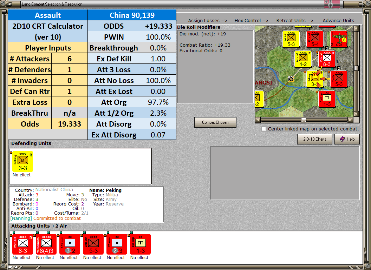Viewport: 371px width, 270px height.
Task: Click the map vertical scrollbar down arrow
Action: pos(356,114)
